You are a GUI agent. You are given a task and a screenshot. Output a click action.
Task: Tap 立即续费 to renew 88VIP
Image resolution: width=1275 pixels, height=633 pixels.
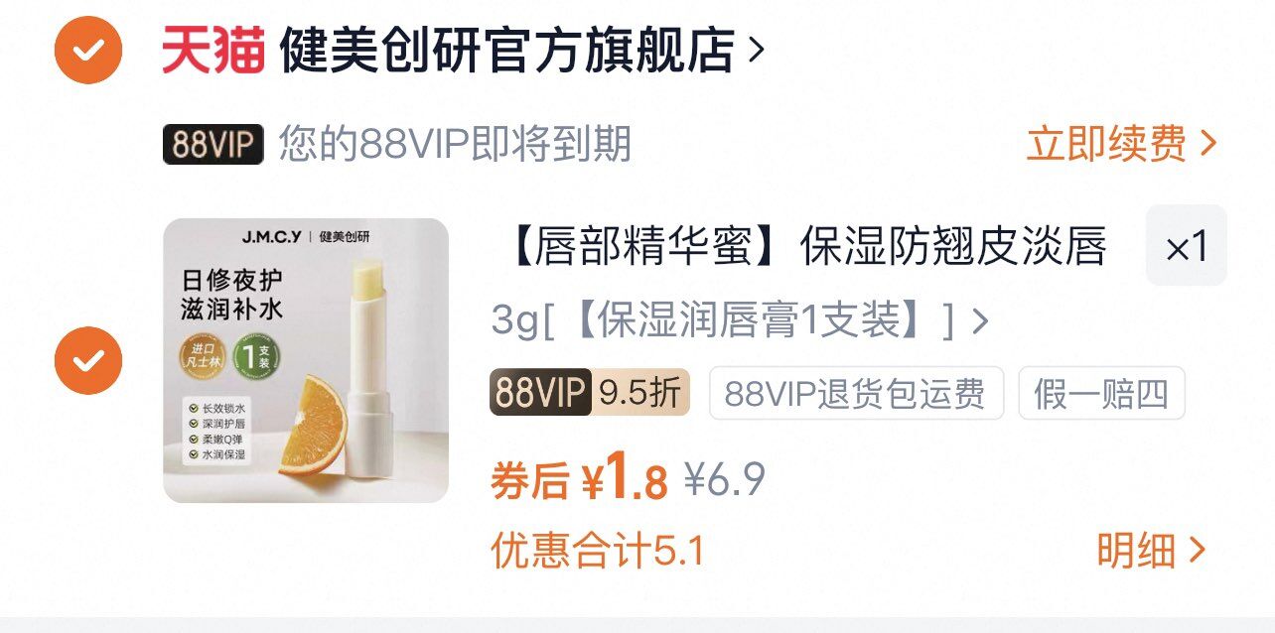tap(1107, 145)
